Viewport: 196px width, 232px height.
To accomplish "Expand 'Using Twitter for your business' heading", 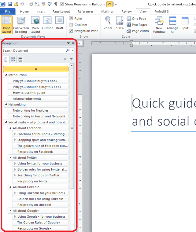I will pos(15,164).
